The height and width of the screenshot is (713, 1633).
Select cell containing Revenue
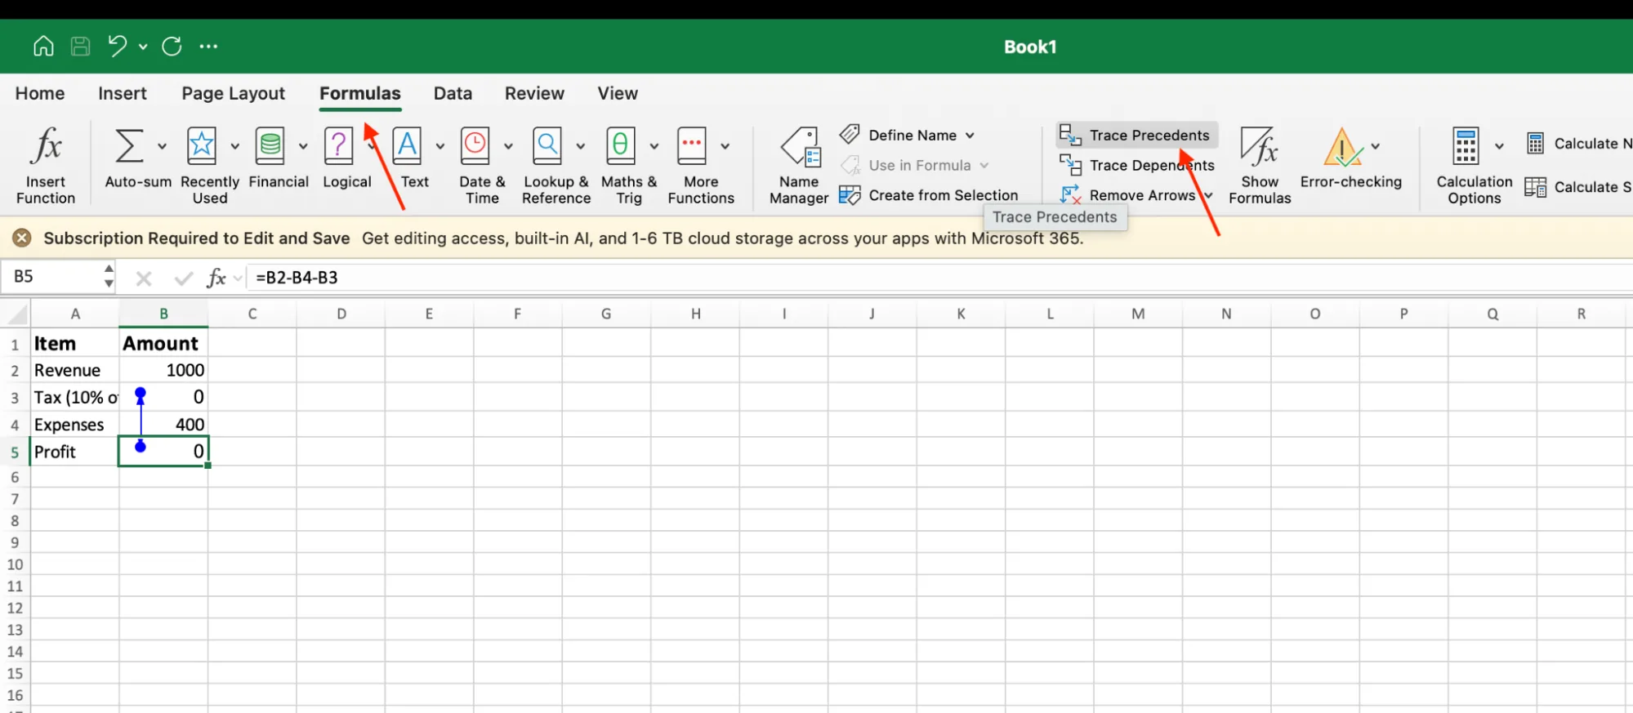pyautogui.click(x=74, y=370)
